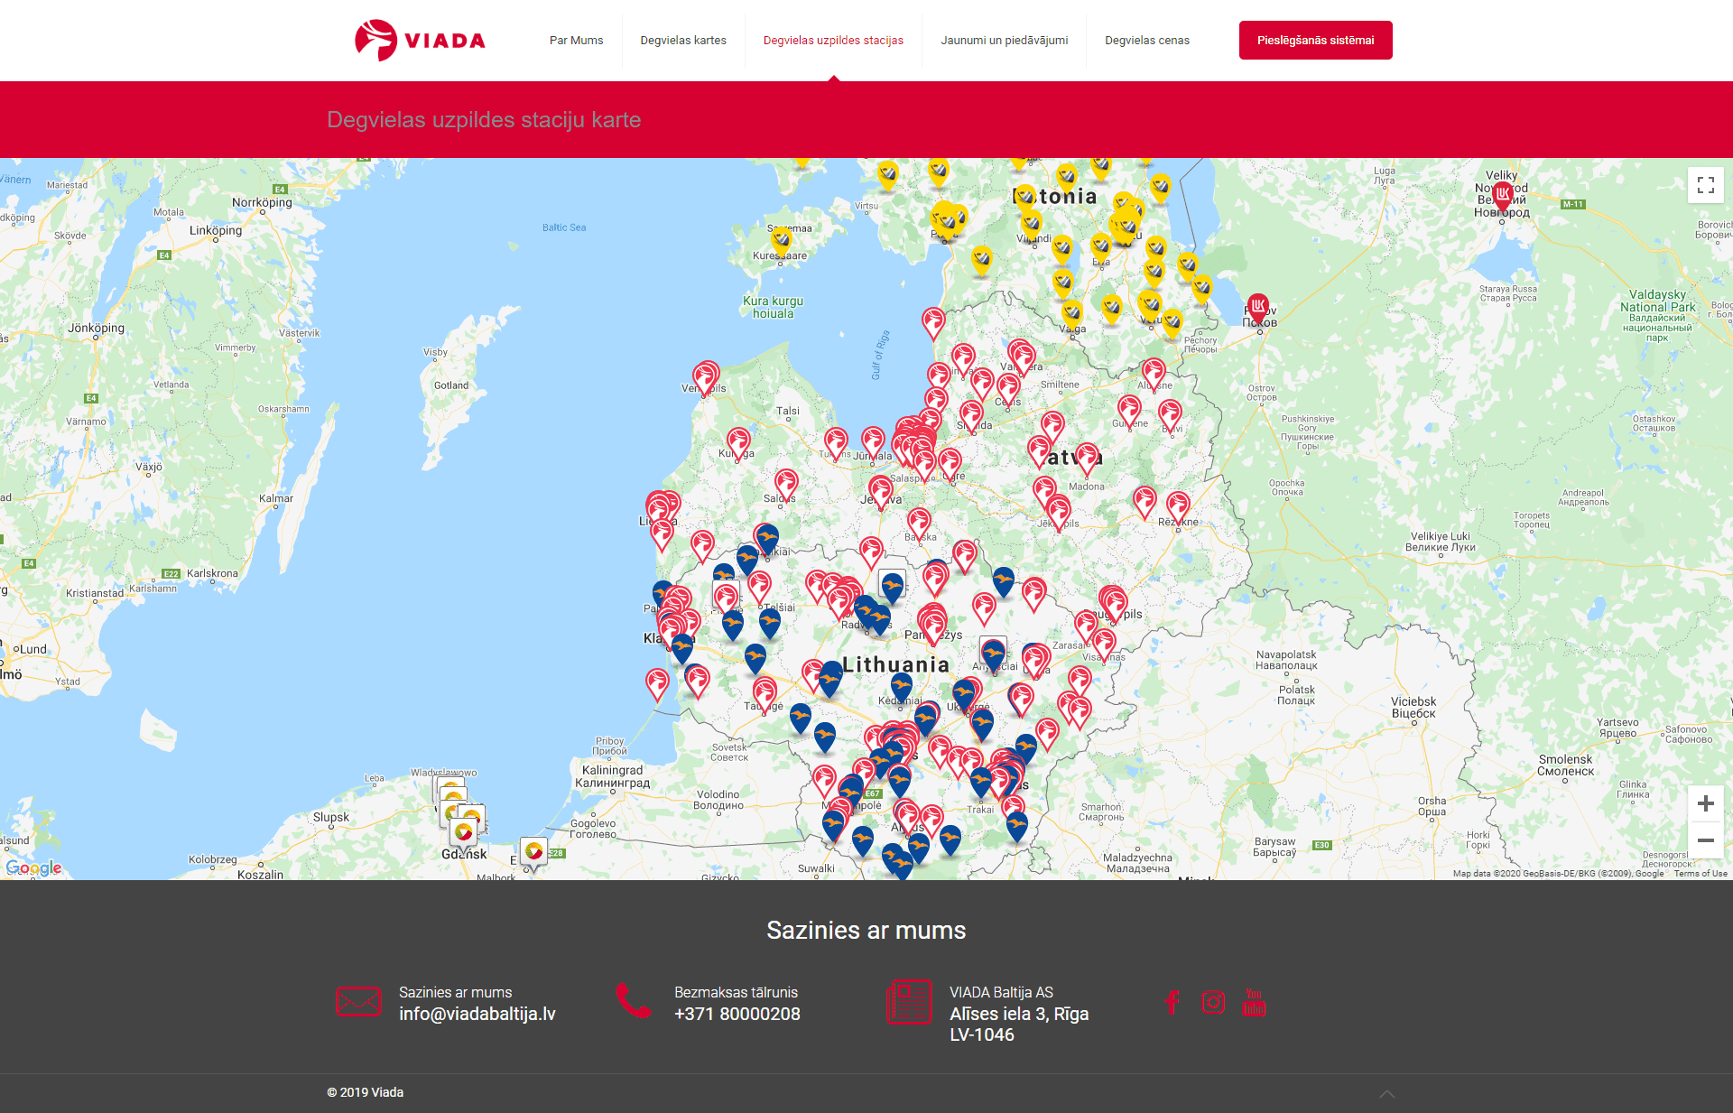Select the station marker at Gdansk

click(465, 833)
